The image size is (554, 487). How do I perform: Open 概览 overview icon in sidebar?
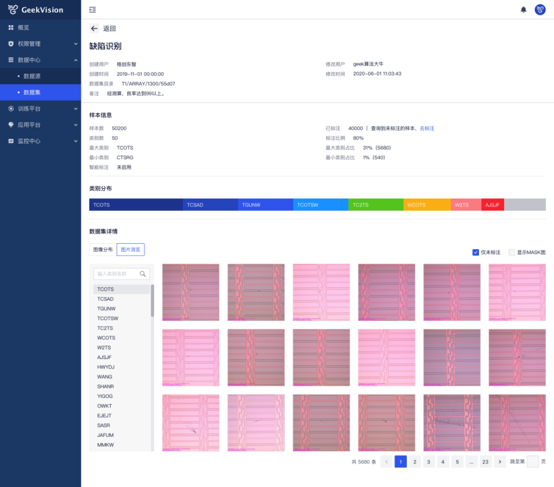click(x=11, y=28)
